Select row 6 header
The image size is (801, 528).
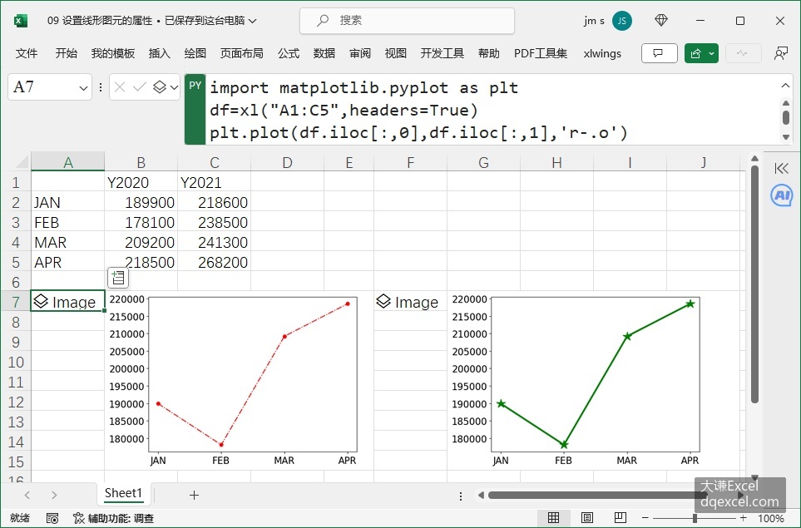[16, 282]
